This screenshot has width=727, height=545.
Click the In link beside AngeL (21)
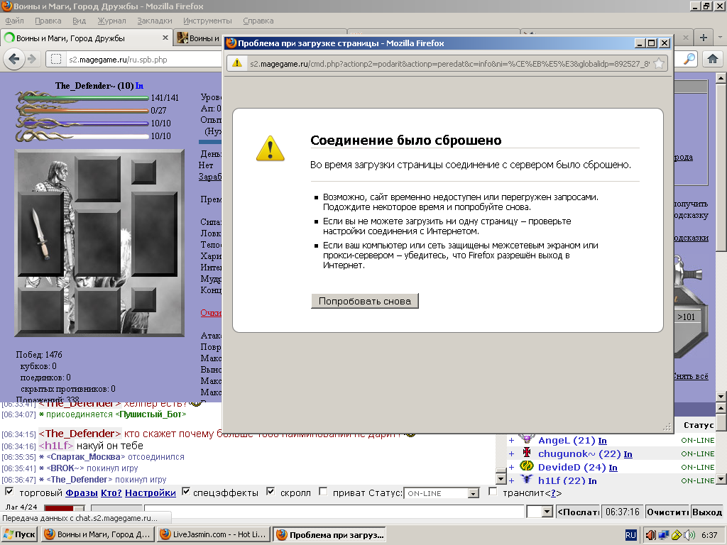[602, 441]
